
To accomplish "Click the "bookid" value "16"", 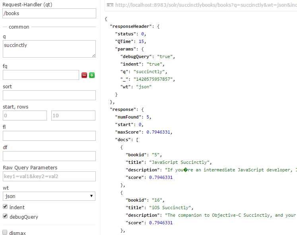I will [157, 200].
